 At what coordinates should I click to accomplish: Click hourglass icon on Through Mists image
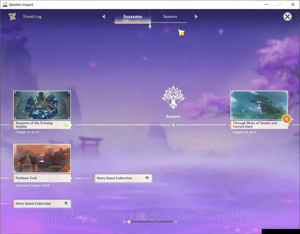[259, 105]
